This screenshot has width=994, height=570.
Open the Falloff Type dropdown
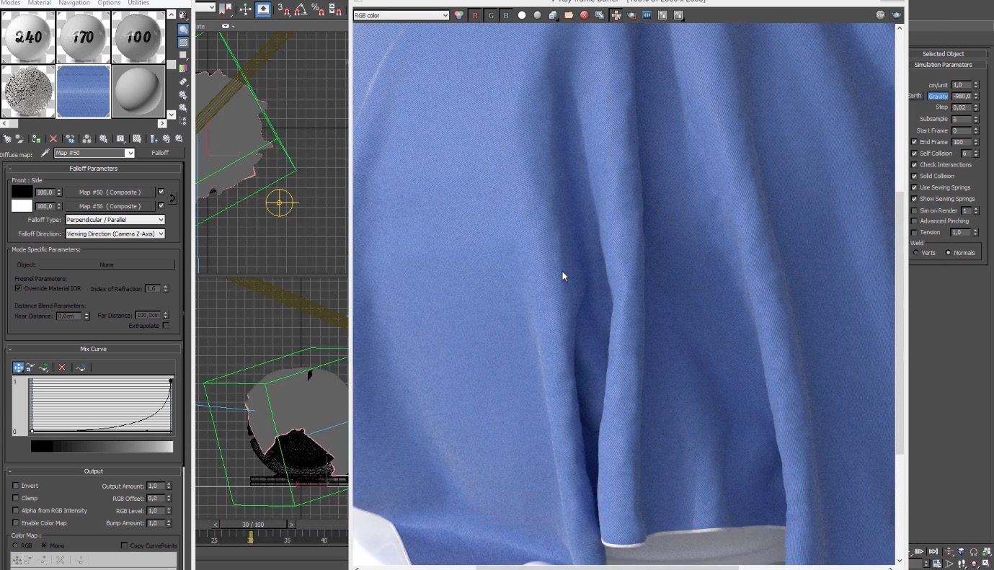[x=115, y=219]
